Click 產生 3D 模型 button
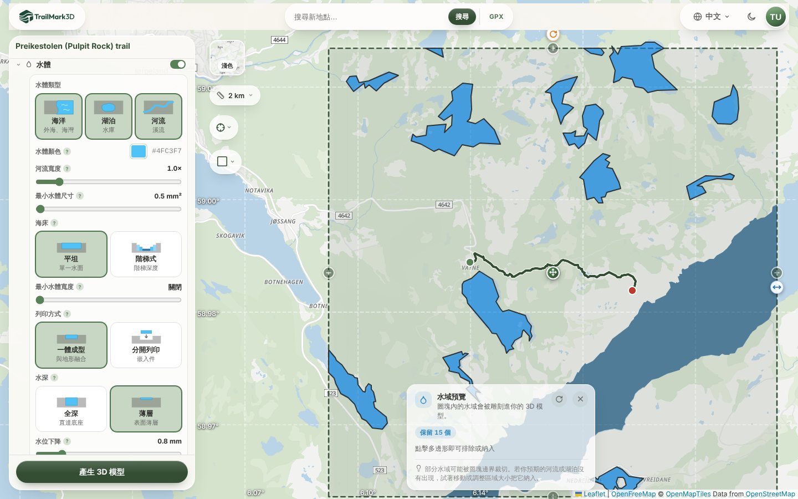This screenshot has height=499, width=798. pyautogui.click(x=102, y=472)
